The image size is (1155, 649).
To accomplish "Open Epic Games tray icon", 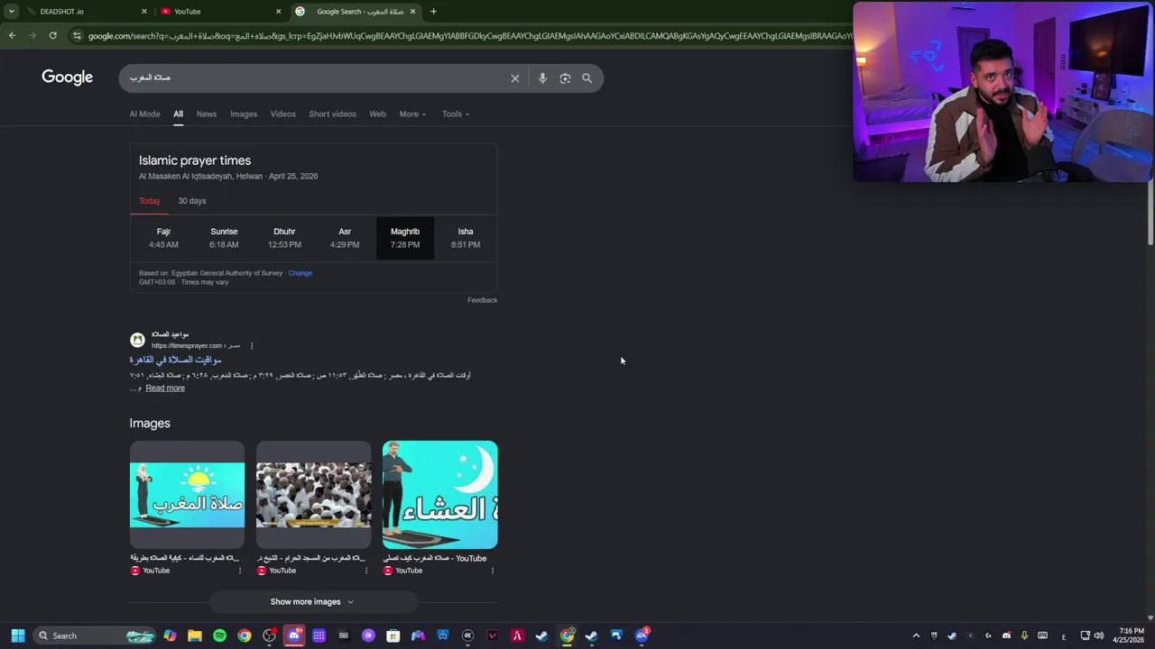I will (x=934, y=635).
